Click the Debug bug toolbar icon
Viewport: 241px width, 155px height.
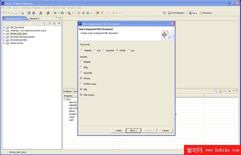(55, 13)
